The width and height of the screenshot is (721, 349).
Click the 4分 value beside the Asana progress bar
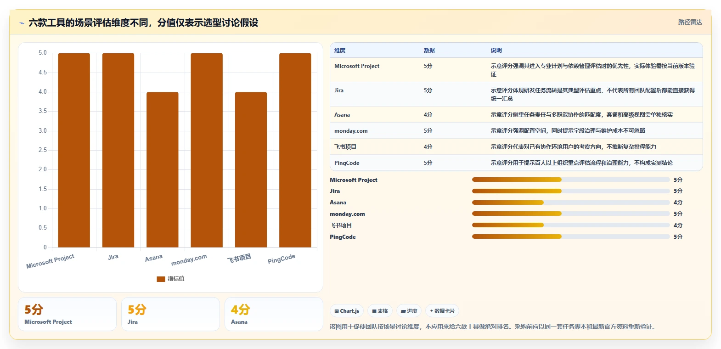tap(678, 203)
